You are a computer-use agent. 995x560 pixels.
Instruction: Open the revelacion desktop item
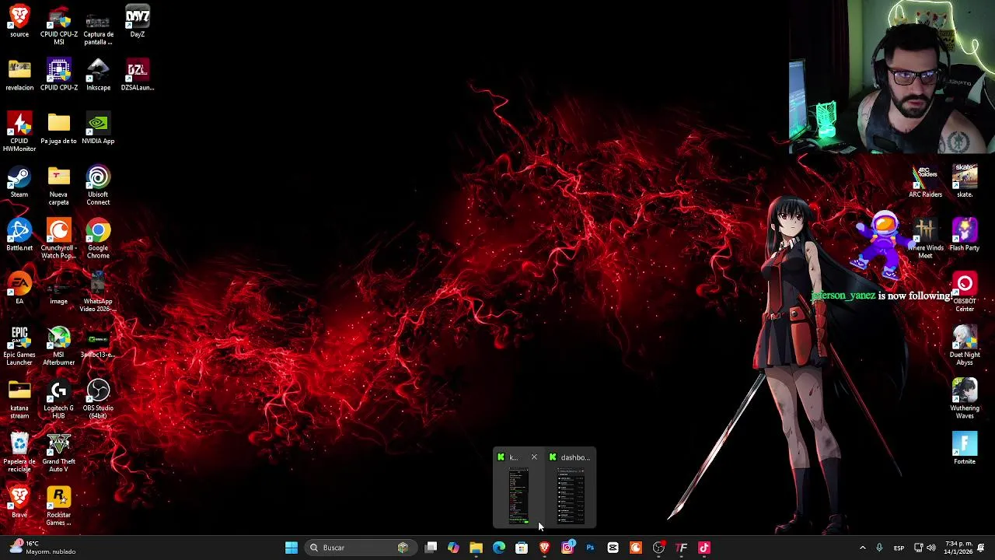pyautogui.click(x=19, y=75)
